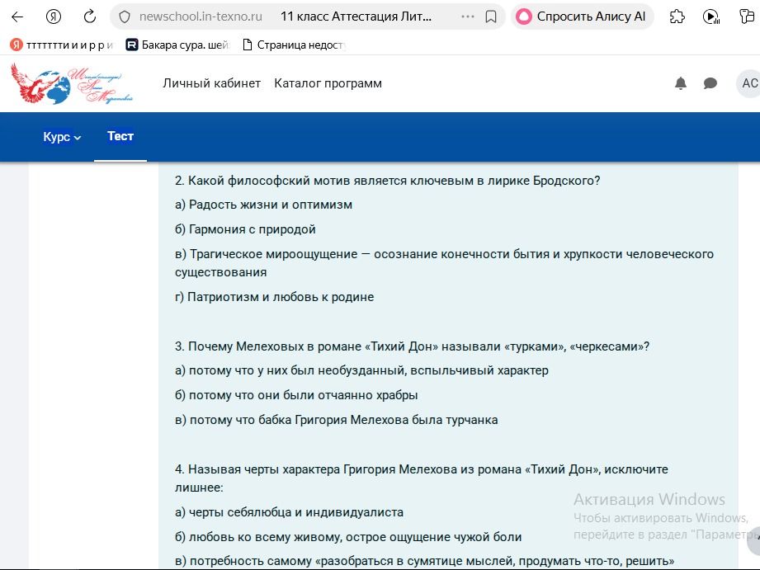Click answer 'б) Гармония с природой'
Image resolution: width=760 pixels, height=570 pixels.
click(x=245, y=229)
